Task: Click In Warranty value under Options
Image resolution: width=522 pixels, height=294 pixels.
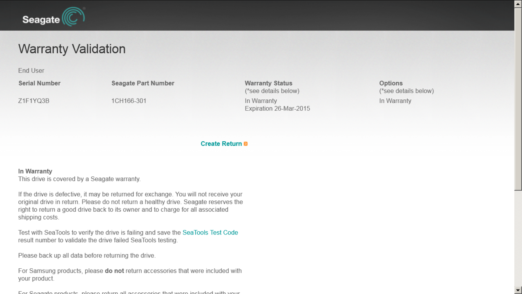Action: click(395, 101)
